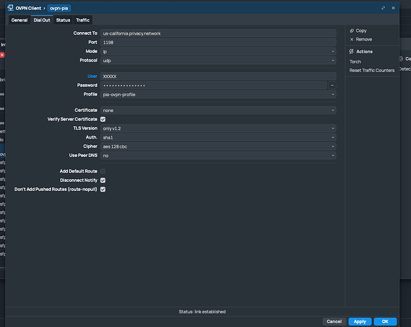Image resolution: width=411 pixels, height=327 pixels.
Task: Switch to the General tab
Action: pos(19,20)
